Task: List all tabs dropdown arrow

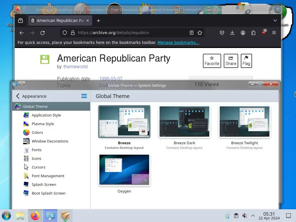Action: [x=275, y=21]
